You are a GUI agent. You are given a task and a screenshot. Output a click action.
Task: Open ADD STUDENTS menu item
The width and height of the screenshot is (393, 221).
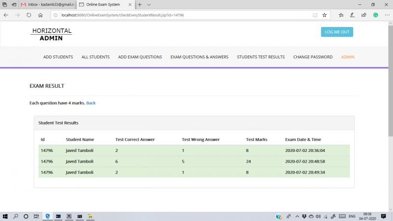pyautogui.click(x=58, y=57)
